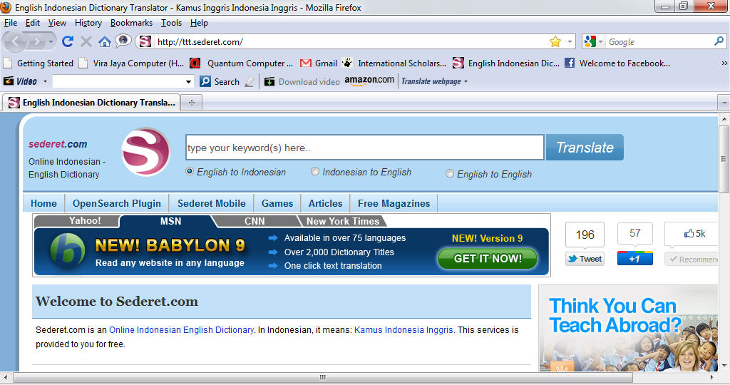730x385 pixels.
Task: Click the chat bubble toolbar icon
Action: tap(123, 41)
